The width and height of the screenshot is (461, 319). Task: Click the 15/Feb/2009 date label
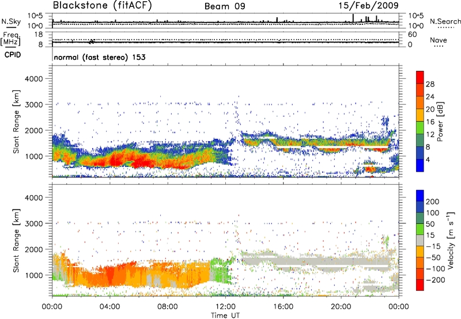point(368,6)
